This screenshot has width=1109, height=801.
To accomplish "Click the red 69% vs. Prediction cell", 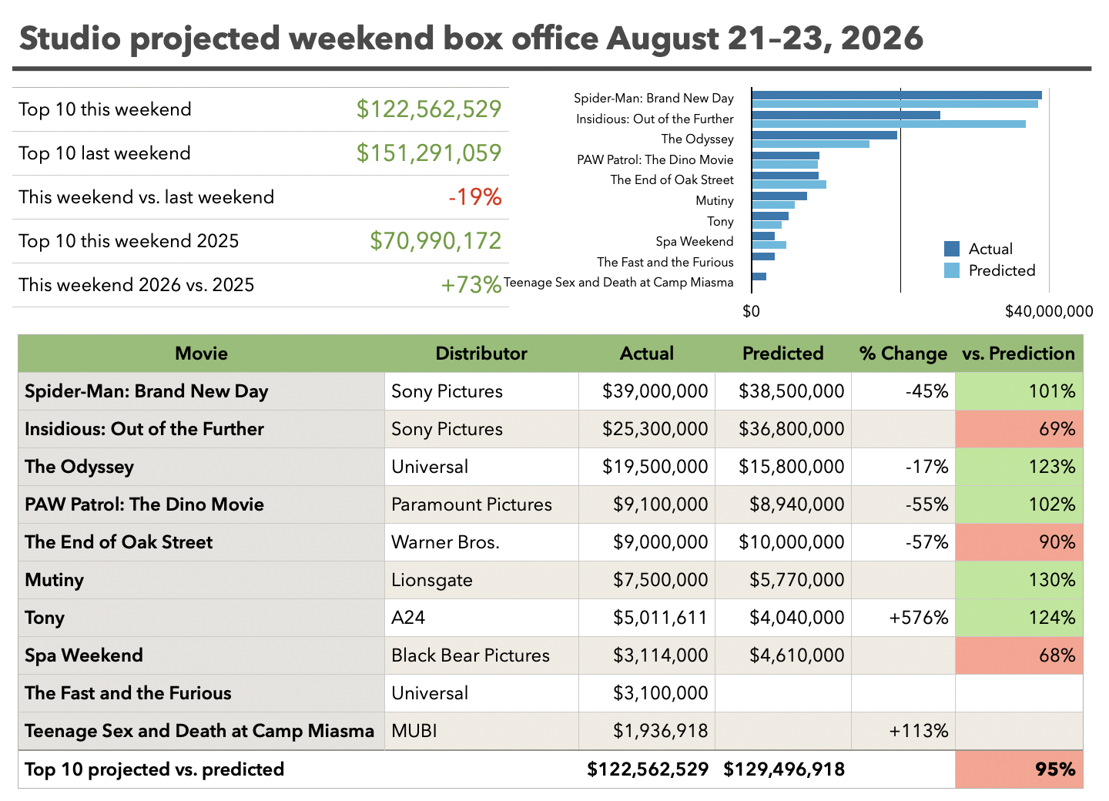I will click(1019, 429).
